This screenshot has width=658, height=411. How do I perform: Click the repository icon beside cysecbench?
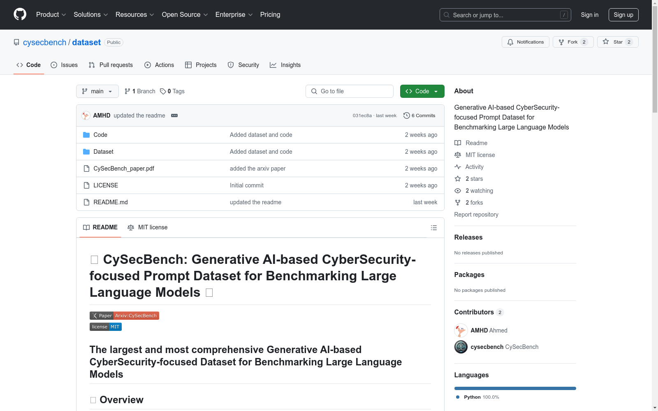[16, 42]
